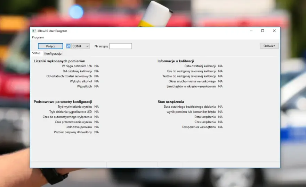
Task: Select 'W ciągu ostatnich 12h' label
Action: [x=77, y=66]
